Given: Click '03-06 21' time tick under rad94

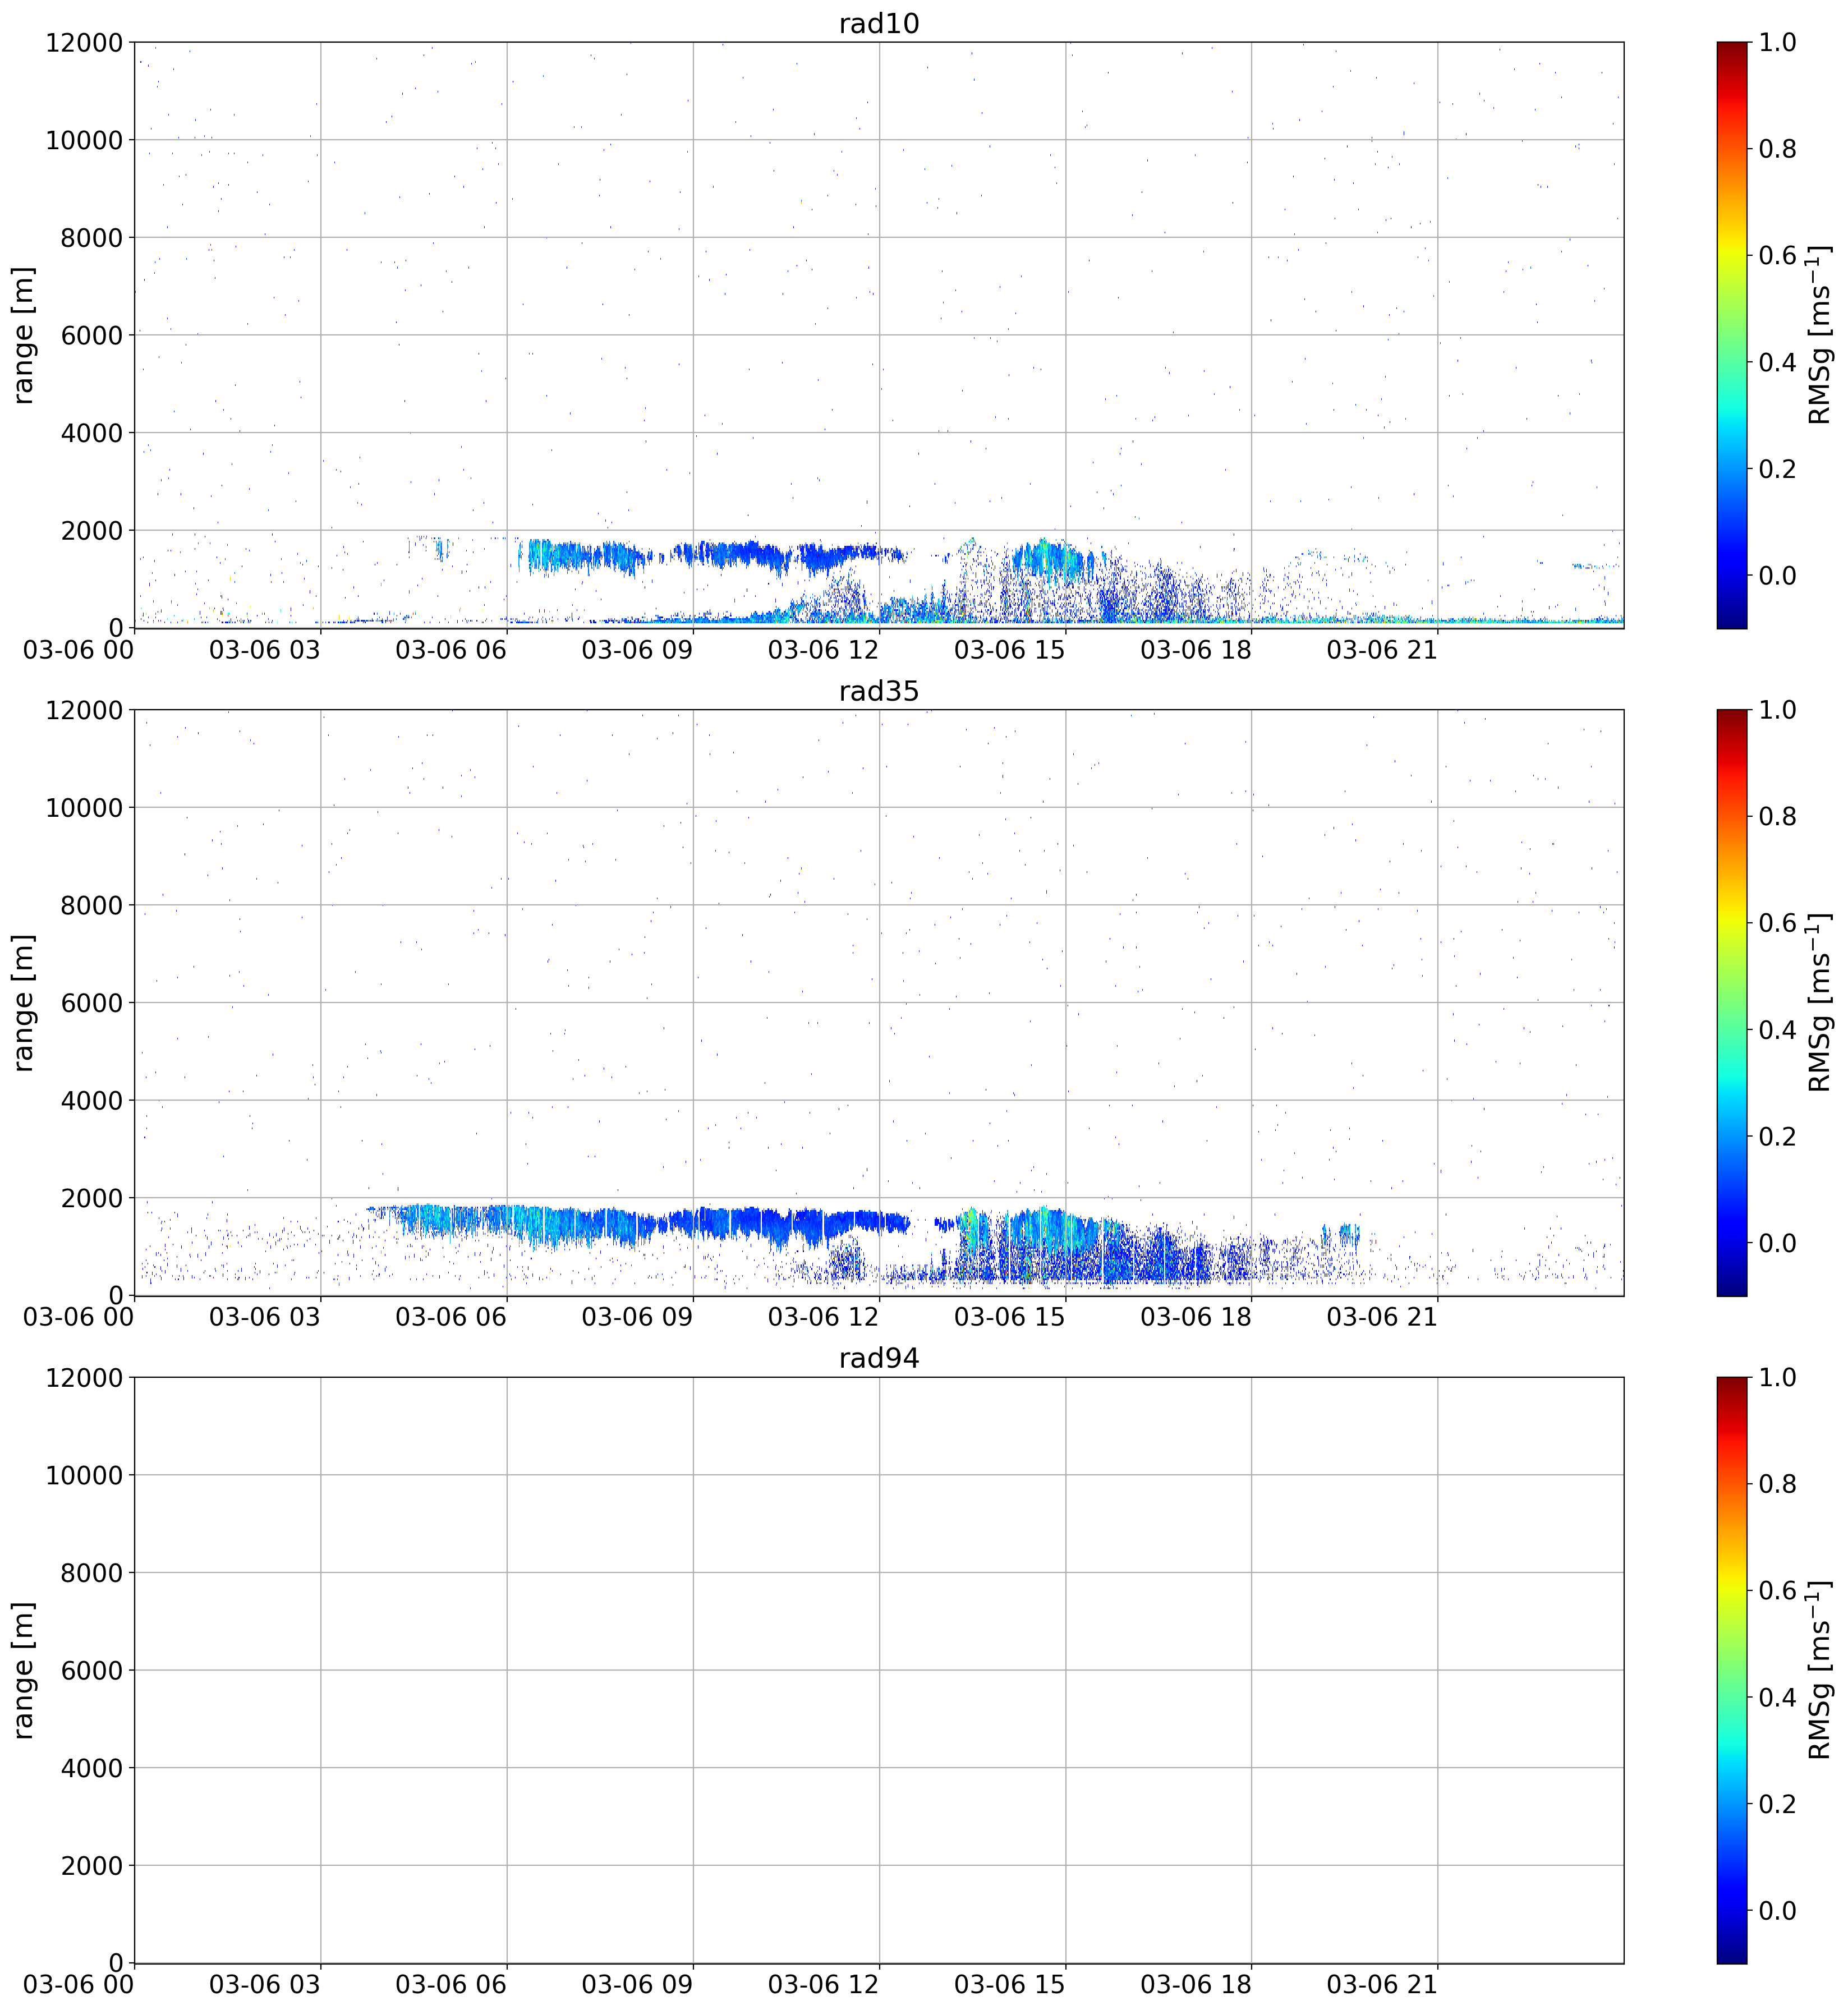Looking at the screenshot, I should 1382,1985.
